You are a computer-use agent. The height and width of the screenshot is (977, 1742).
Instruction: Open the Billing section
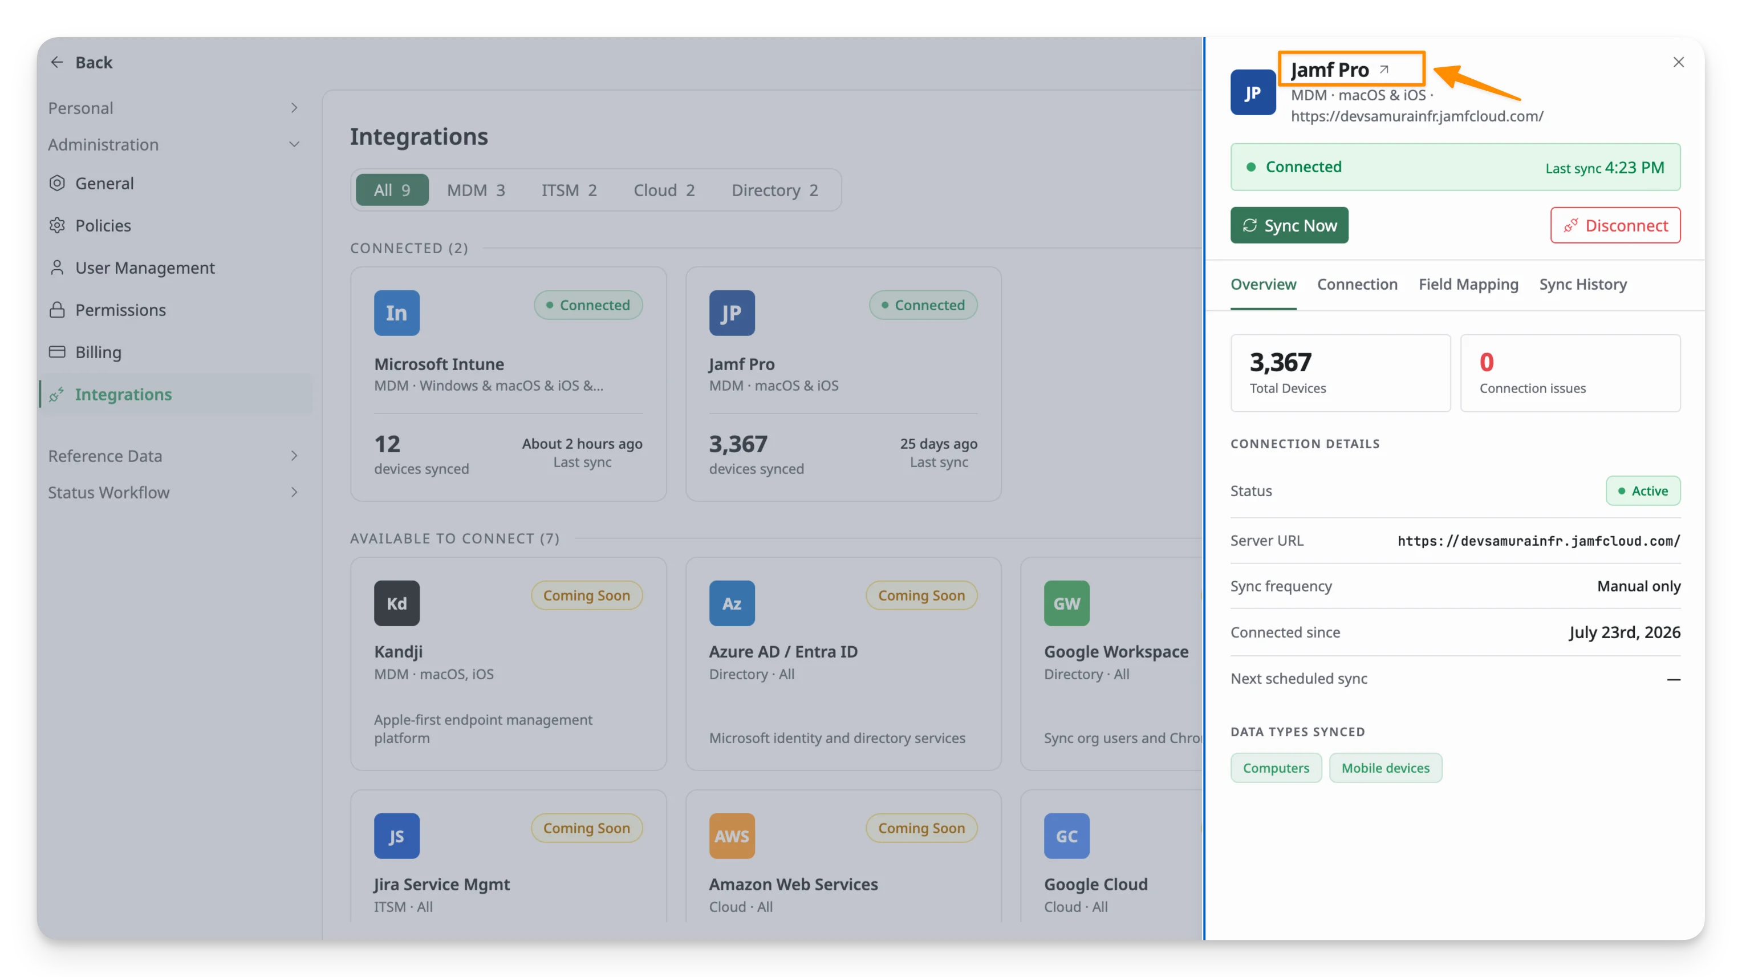pyautogui.click(x=98, y=352)
